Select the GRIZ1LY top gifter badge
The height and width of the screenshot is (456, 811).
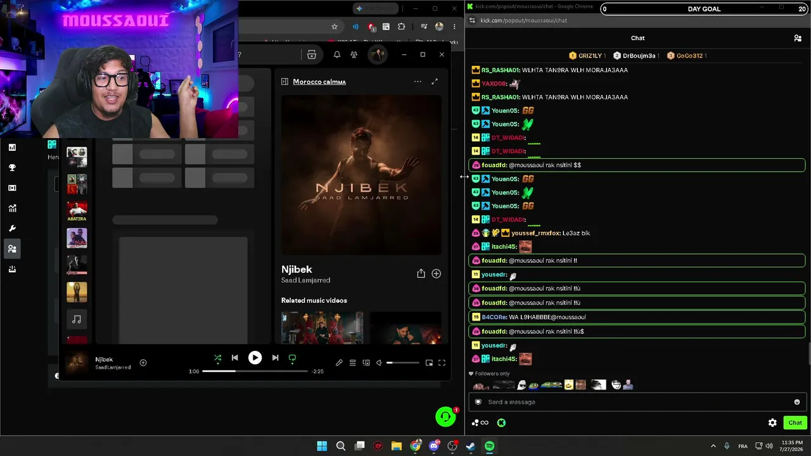(x=588, y=56)
